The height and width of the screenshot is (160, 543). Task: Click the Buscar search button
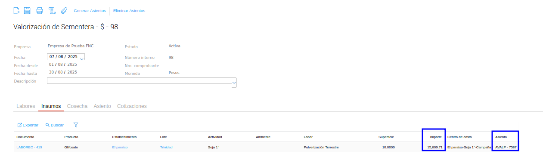pos(55,125)
